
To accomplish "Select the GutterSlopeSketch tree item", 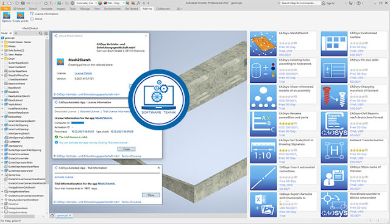I will tap(16, 63).
